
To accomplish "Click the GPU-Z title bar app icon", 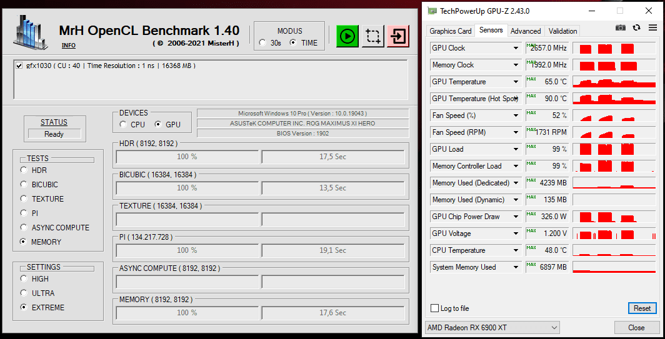I will pos(432,11).
